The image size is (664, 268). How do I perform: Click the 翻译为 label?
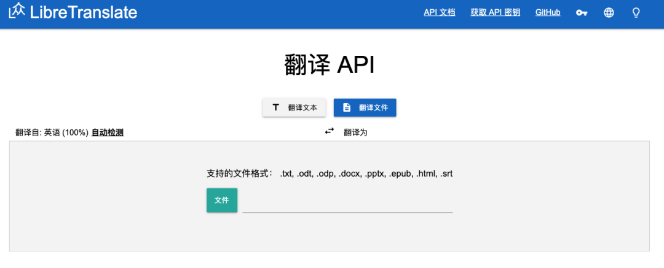click(355, 132)
